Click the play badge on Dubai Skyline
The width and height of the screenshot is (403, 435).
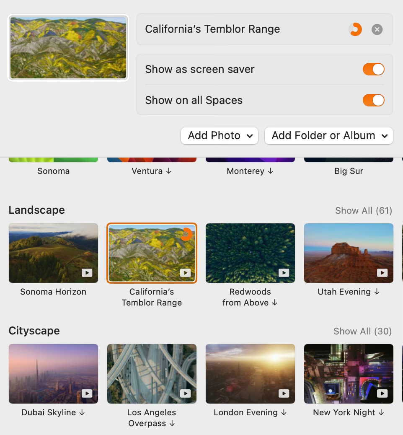pyautogui.click(x=87, y=394)
